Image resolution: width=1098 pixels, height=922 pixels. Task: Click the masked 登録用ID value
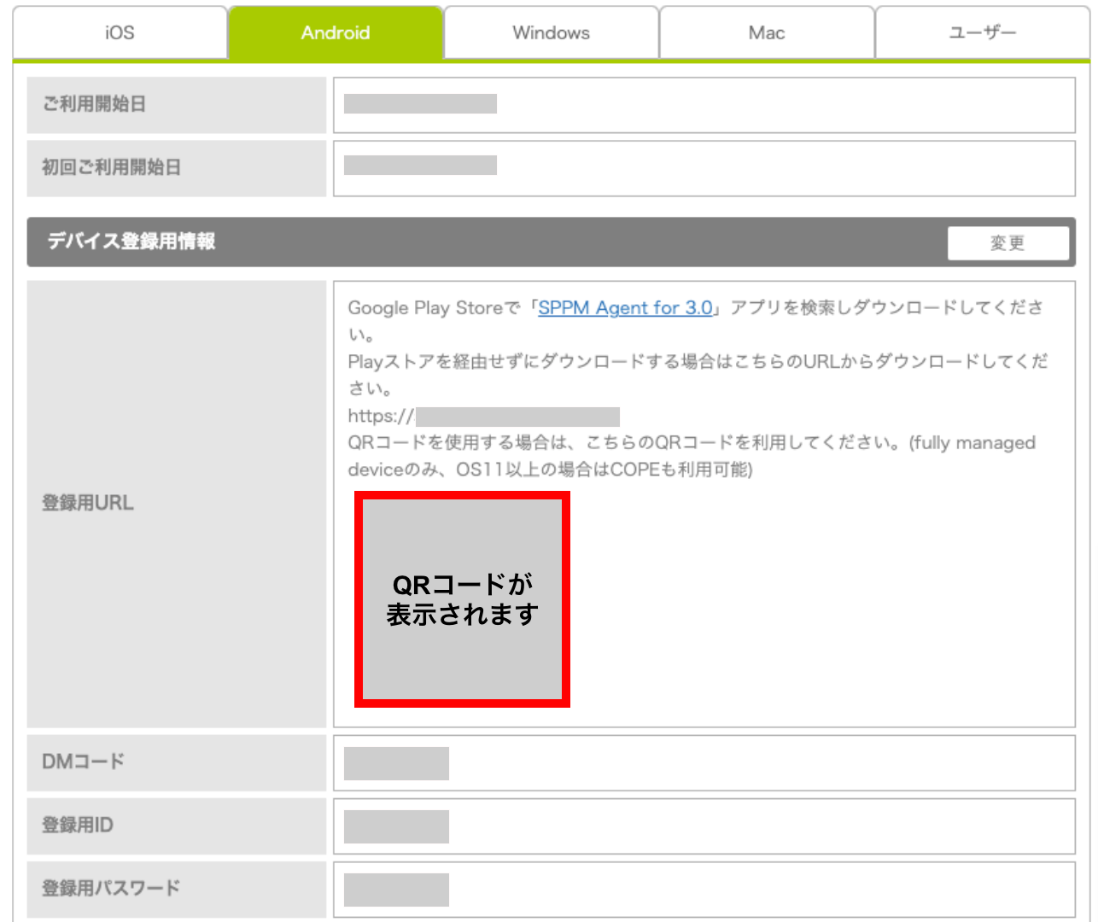pyautogui.click(x=396, y=826)
